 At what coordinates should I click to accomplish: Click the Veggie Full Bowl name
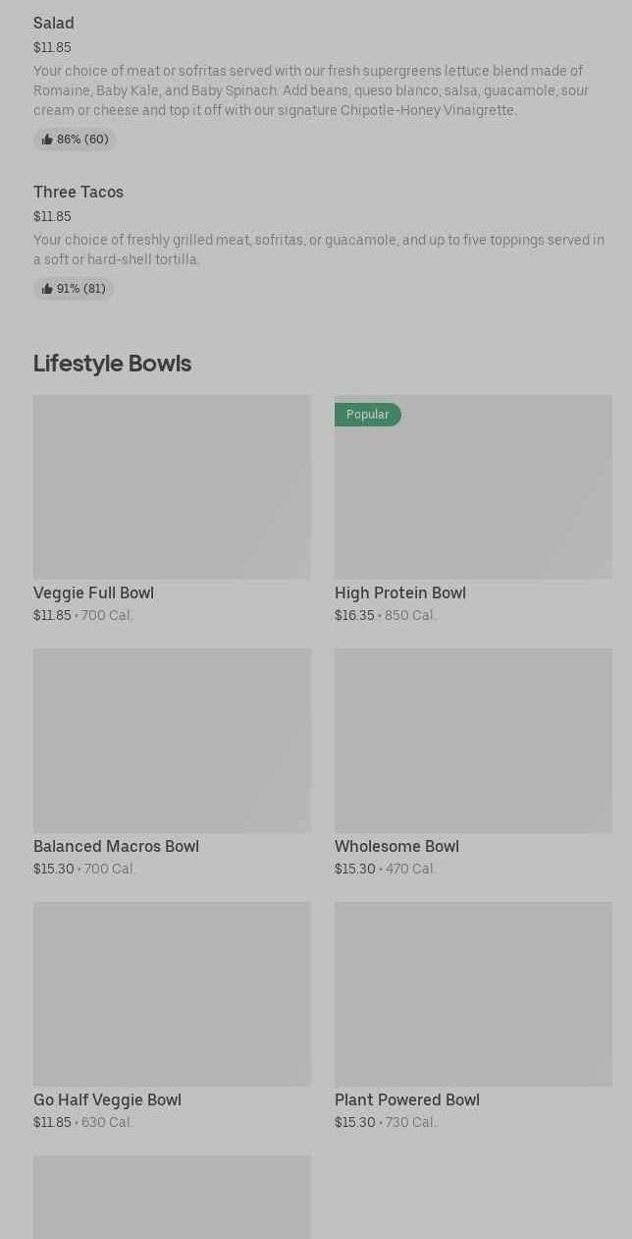(93, 592)
